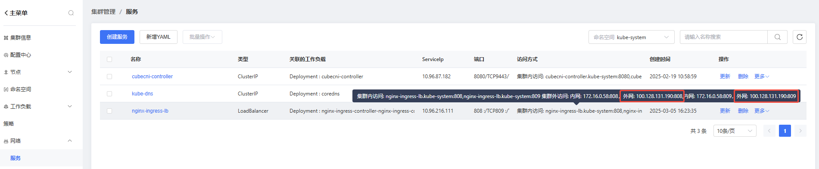Click Deployment : coredns workload cell
This screenshot has height=169, width=819.
pyautogui.click(x=315, y=94)
